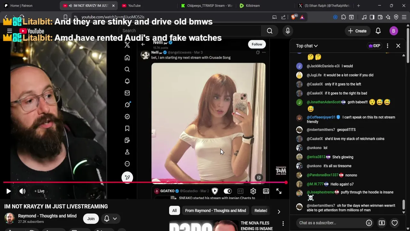Mute the tab audio icon on active tab
Image resolution: width=410 pixels, height=231 pixels.
(70, 5)
